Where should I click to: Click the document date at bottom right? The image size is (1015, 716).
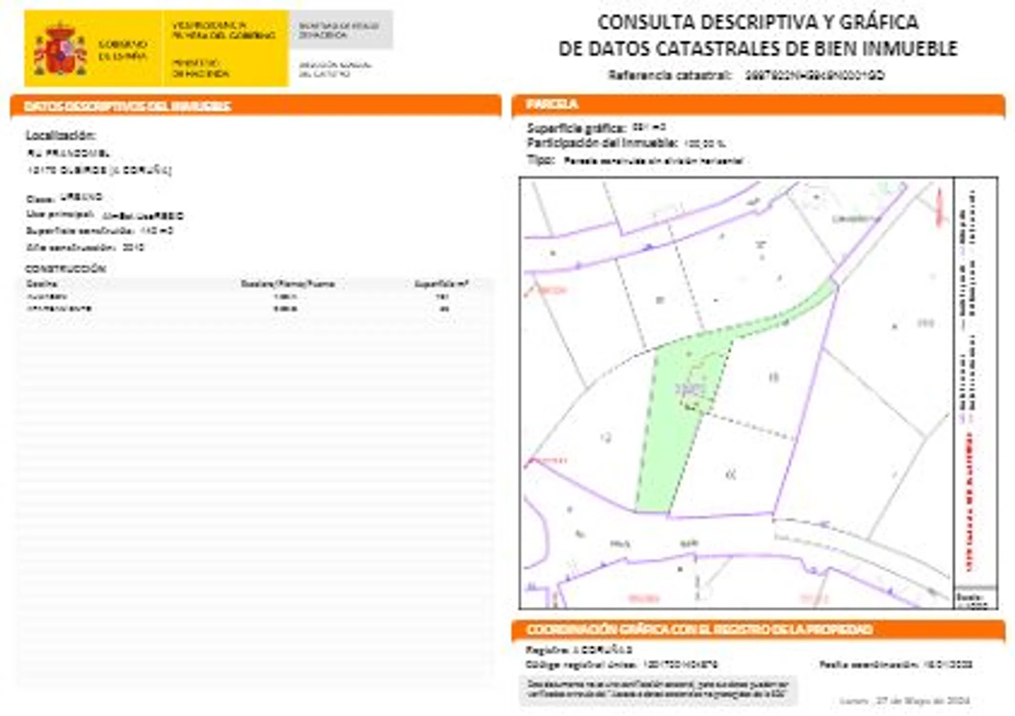click(904, 701)
